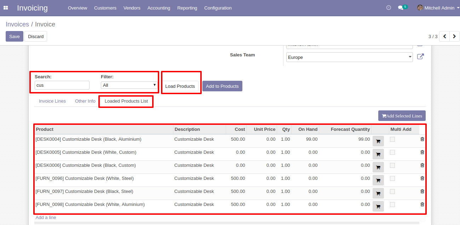Open the Sales Team external link icon
Screen dimensions: 460x225
(x=420, y=56)
